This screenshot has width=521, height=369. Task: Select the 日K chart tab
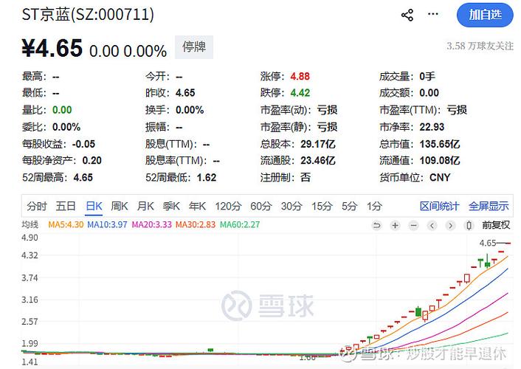tap(94, 206)
